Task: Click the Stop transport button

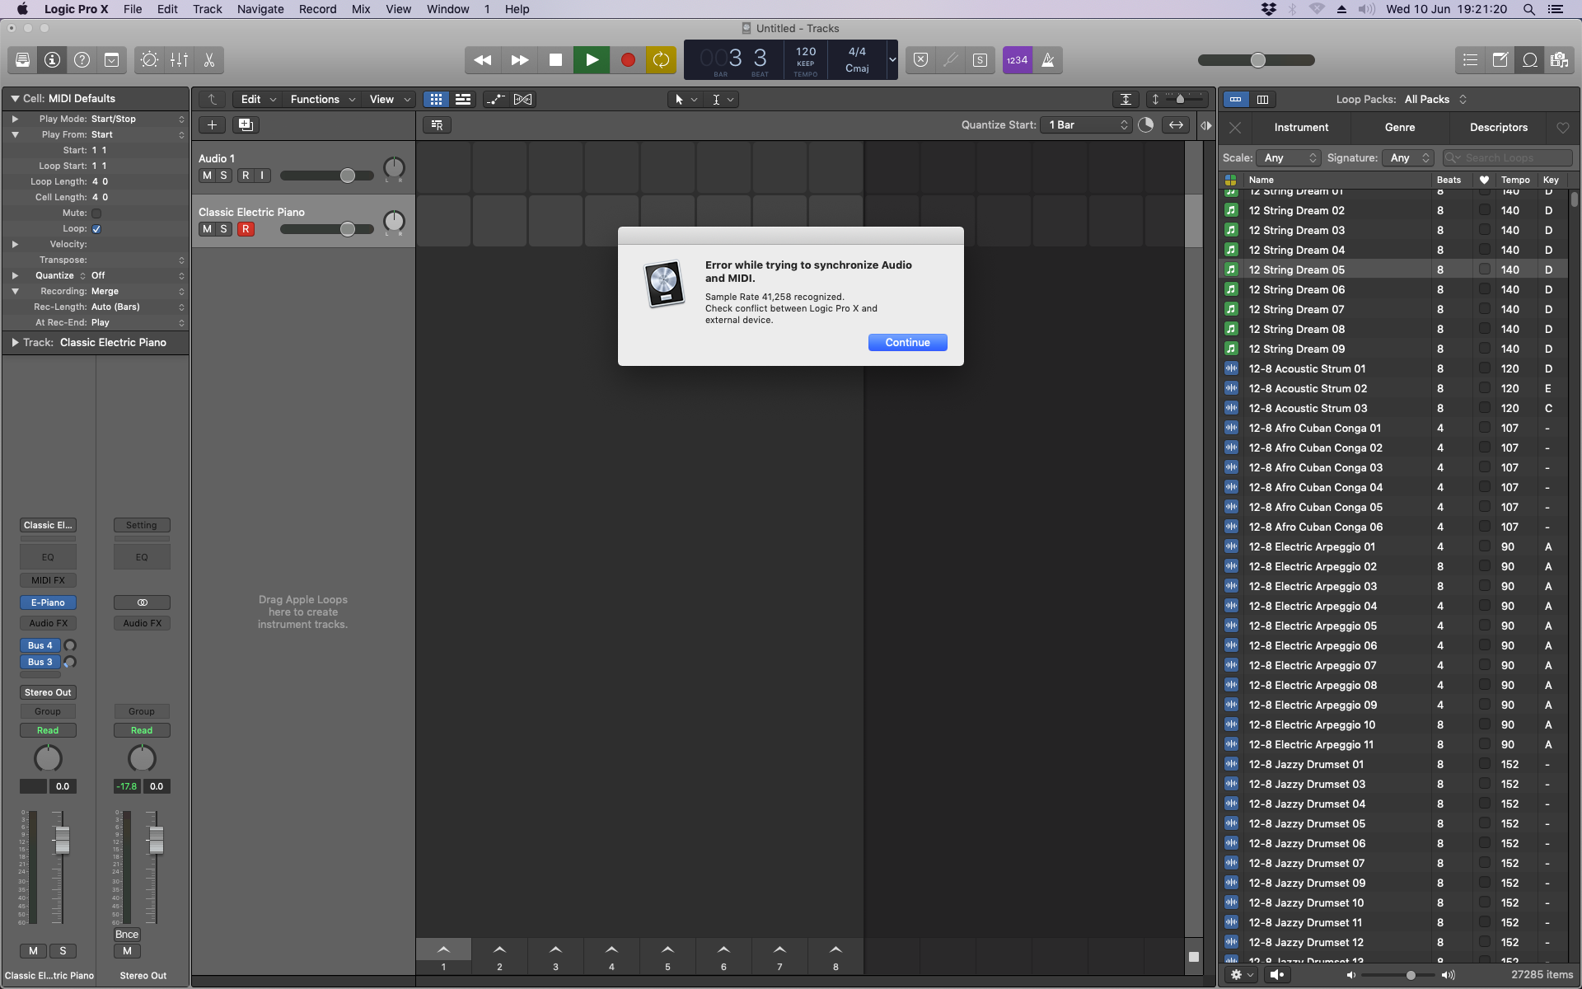Action: pos(555,60)
